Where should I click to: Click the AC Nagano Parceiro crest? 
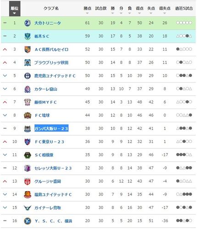point(27,49)
